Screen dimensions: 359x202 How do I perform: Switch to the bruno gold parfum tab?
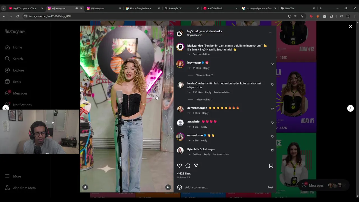pos(259,8)
